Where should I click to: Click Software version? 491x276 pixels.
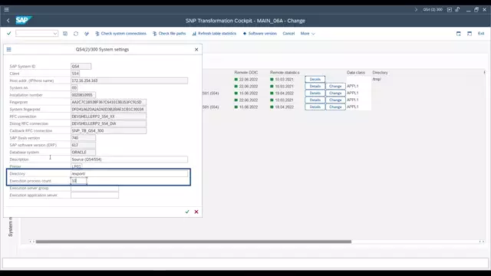point(260,34)
